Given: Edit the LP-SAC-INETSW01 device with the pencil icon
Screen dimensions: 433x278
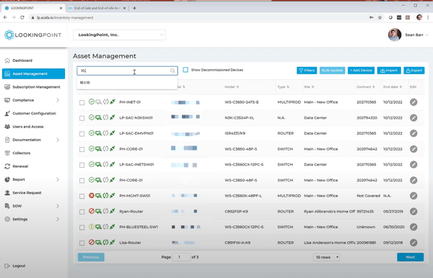Looking at the screenshot, I should click(x=414, y=164).
